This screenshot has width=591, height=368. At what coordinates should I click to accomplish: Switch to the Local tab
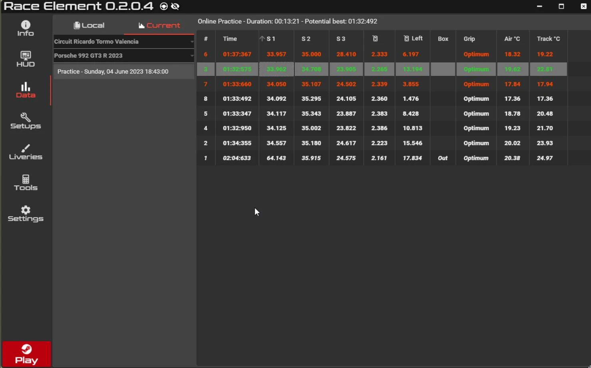click(89, 25)
